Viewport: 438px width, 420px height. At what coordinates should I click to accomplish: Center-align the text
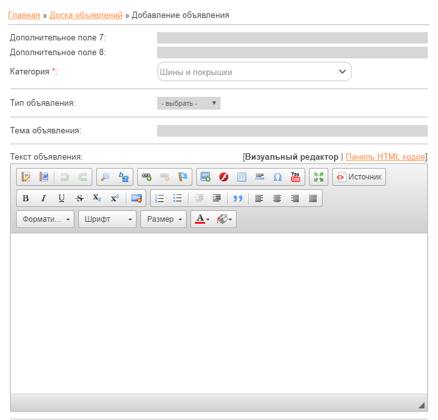(277, 198)
